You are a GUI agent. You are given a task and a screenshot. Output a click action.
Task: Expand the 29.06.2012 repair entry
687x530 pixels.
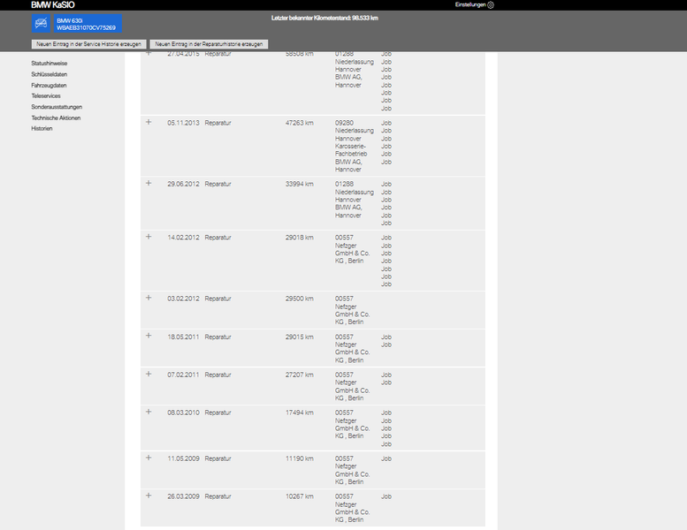tap(149, 184)
